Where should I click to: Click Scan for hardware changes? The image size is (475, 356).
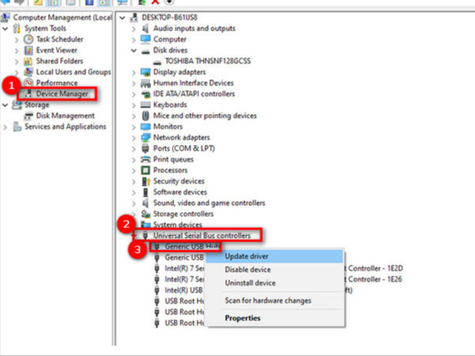(268, 301)
